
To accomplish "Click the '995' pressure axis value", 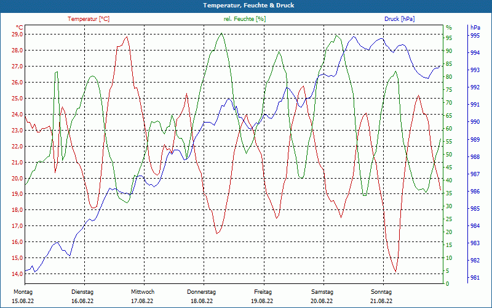I will coord(475,36).
